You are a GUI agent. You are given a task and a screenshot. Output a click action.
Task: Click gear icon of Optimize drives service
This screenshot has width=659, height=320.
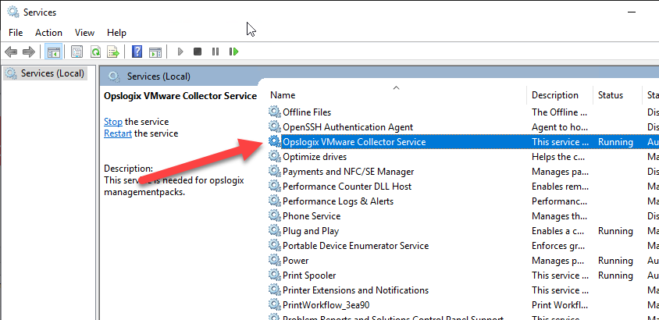pos(274,156)
